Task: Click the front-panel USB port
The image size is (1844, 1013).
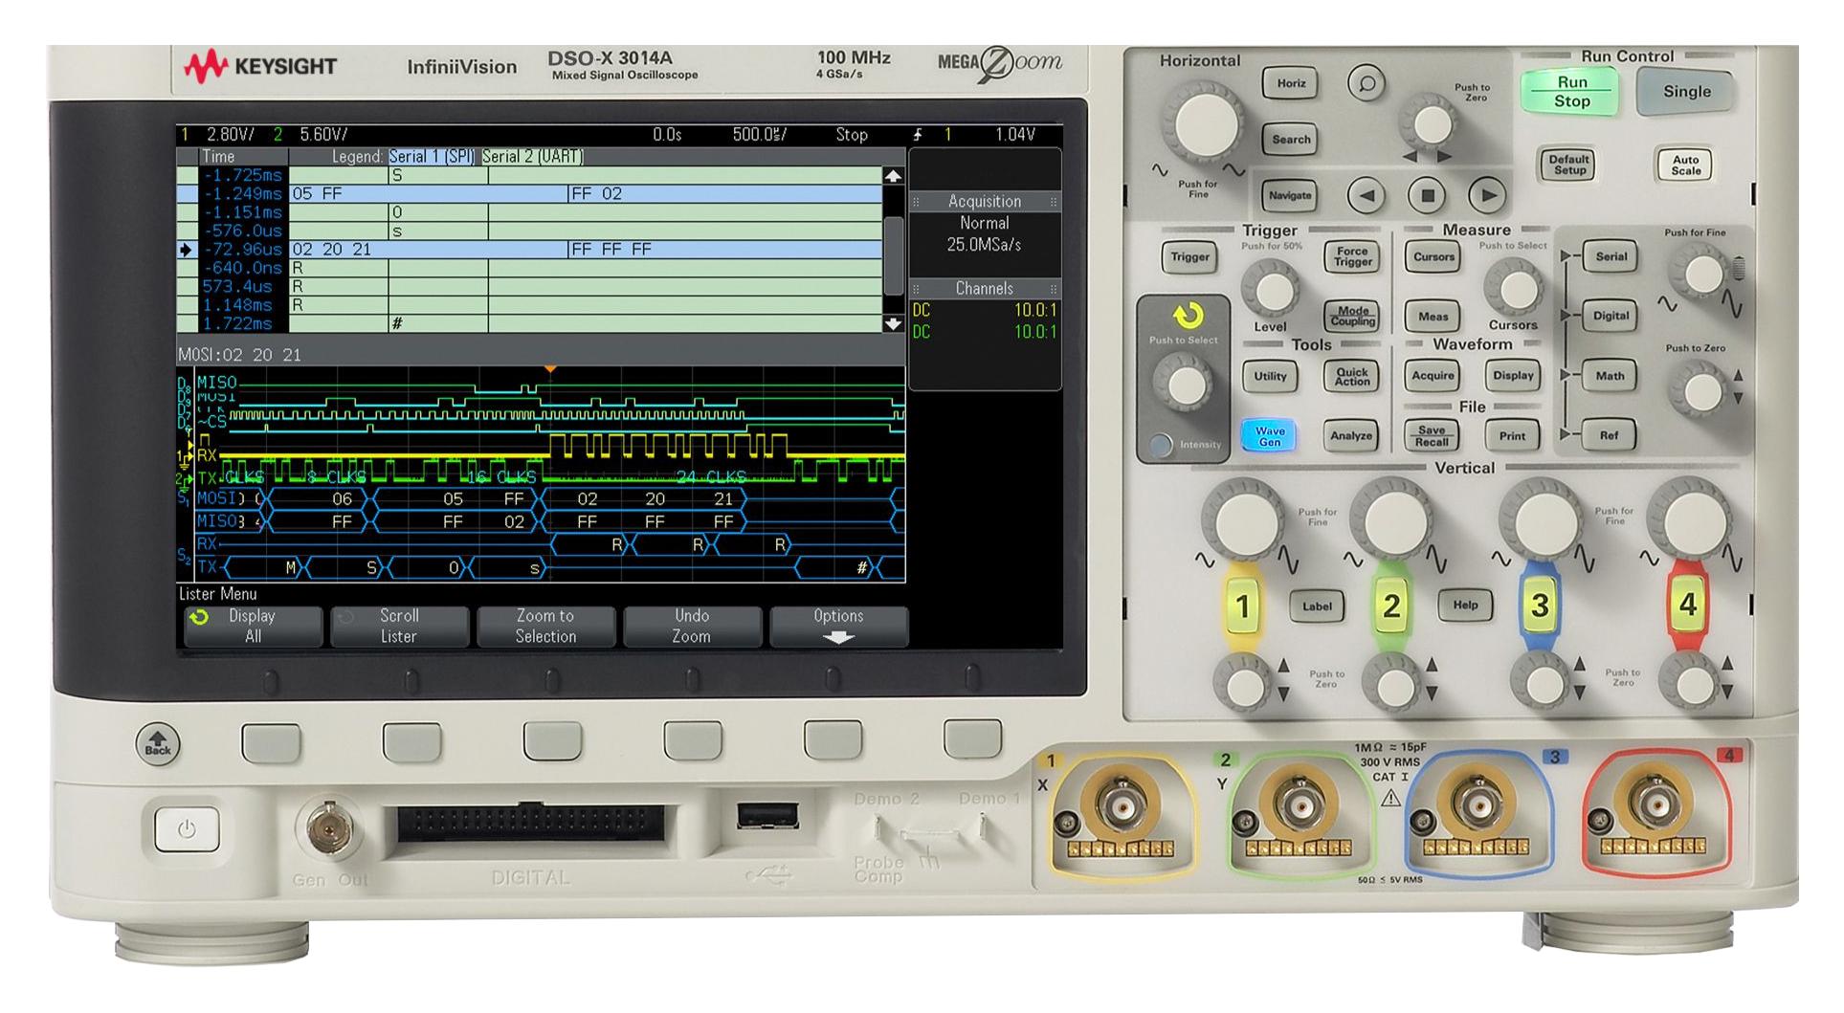Action: click(766, 817)
